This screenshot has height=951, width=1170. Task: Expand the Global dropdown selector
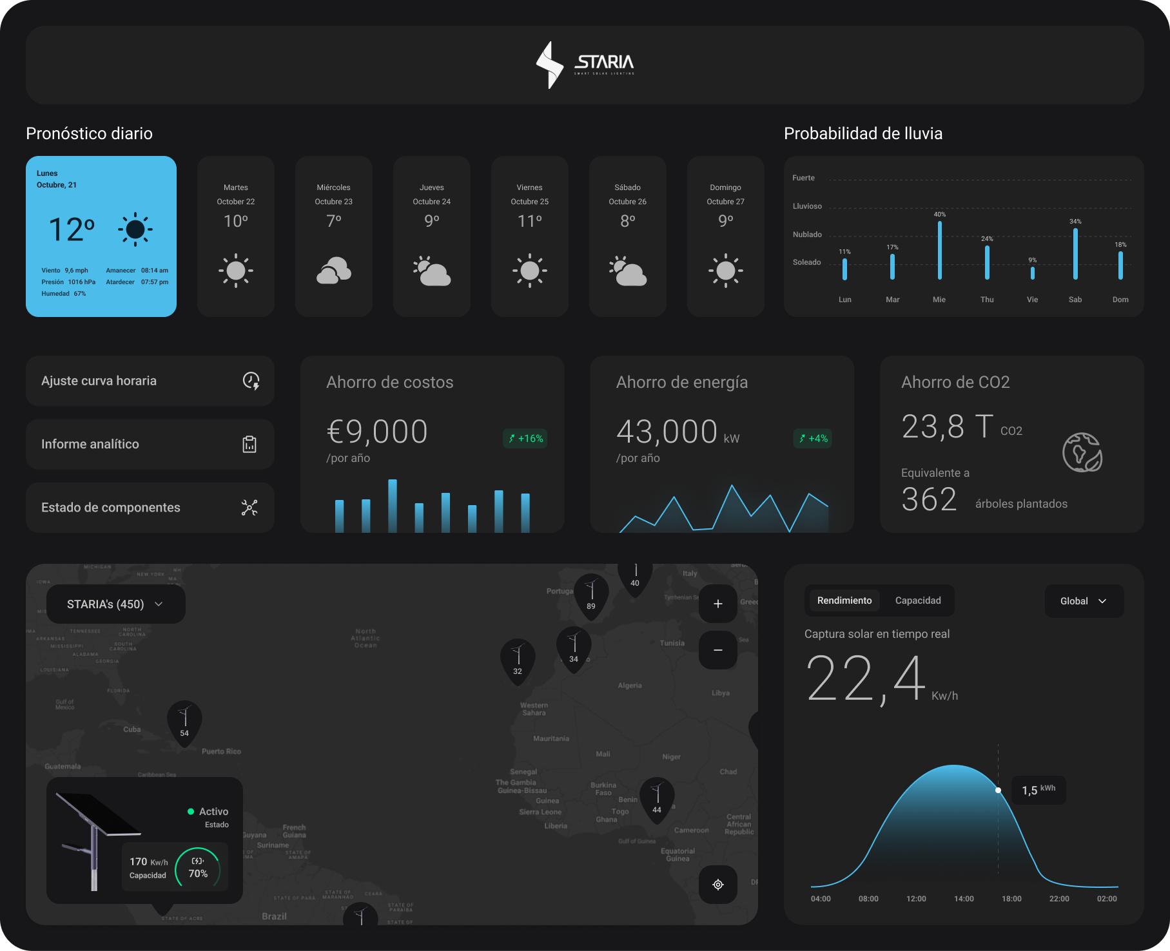[1084, 601]
